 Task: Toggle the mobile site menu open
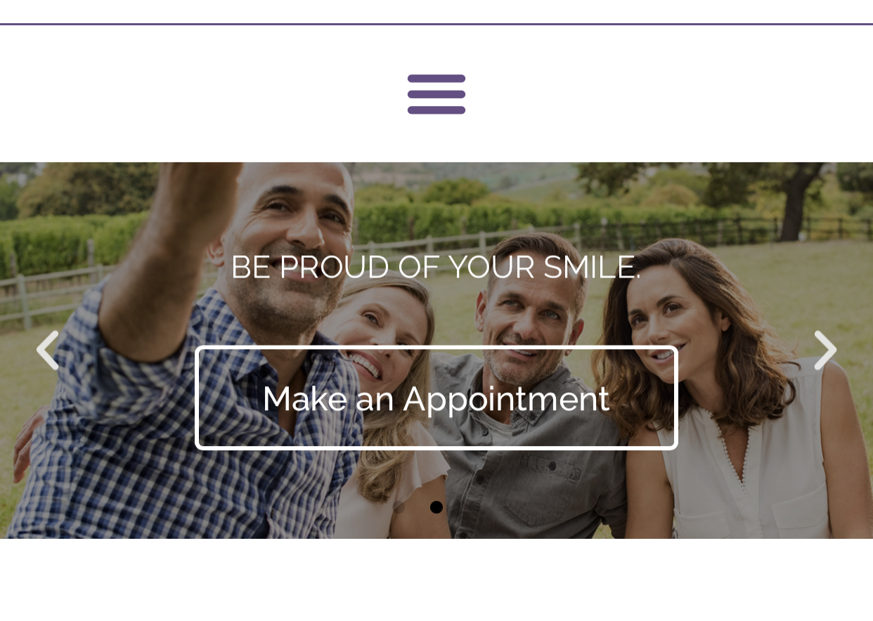436,94
